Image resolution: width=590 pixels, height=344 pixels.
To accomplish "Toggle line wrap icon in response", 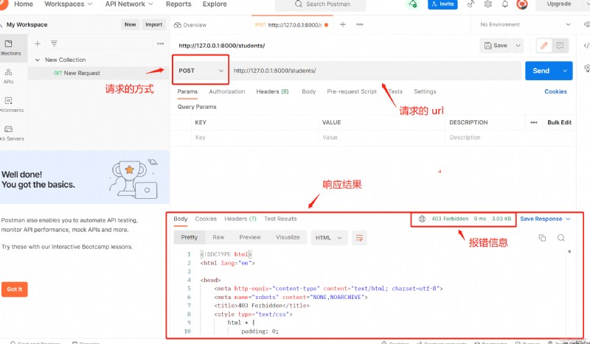I will tap(359, 238).
